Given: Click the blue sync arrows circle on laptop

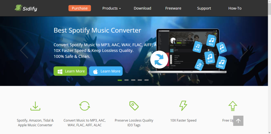Looking at the screenshot, I should pyautogui.click(x=159, y=60).
